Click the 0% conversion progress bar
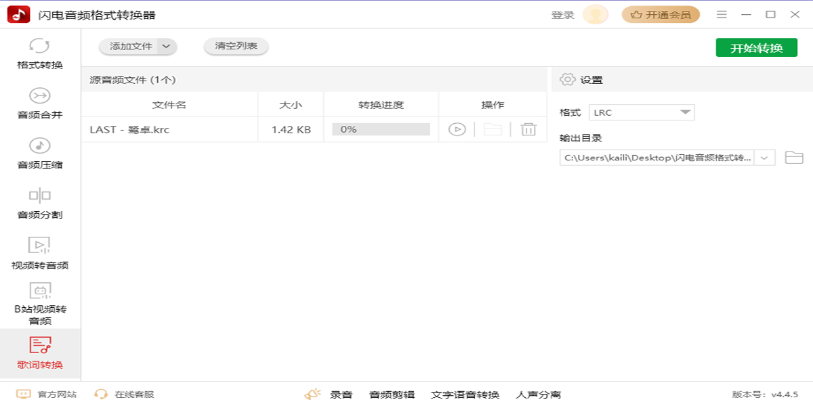The image size is (813, 406). pyautogui.click(x=381, y=129)
